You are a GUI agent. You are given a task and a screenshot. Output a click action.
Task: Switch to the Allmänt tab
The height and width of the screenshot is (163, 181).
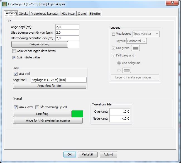click(x=11, y=13)
